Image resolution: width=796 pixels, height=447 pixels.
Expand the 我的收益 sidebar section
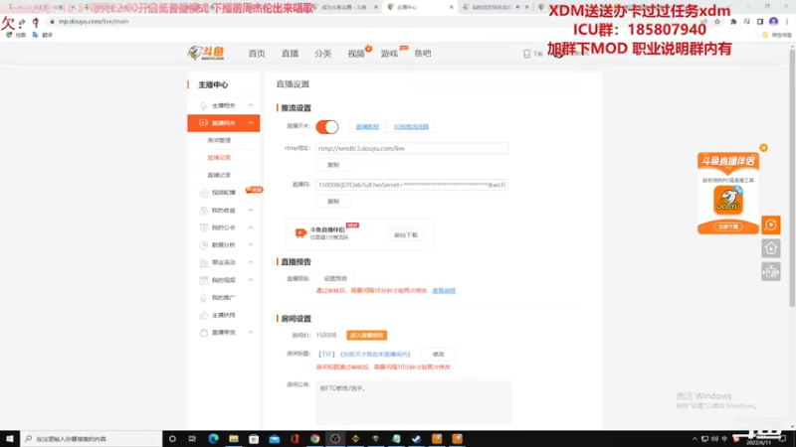point(251,211)
